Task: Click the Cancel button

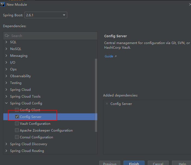Action: (158, 163)
